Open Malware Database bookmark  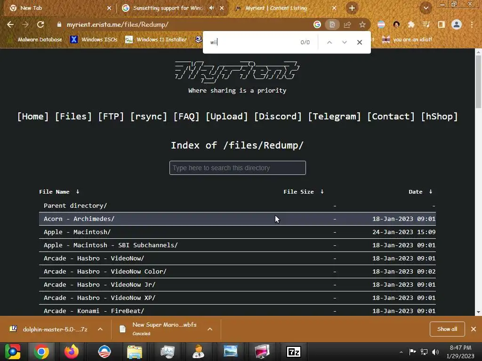pos(35,39)
